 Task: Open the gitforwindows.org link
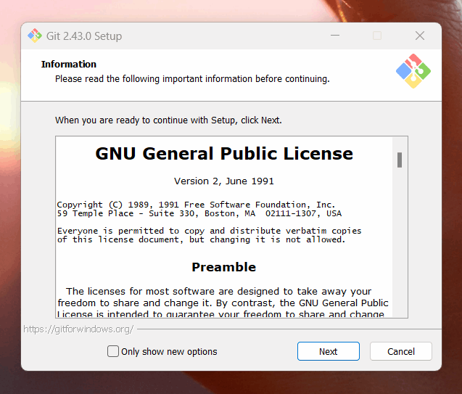pyautogui.click(x=78, y=329)
